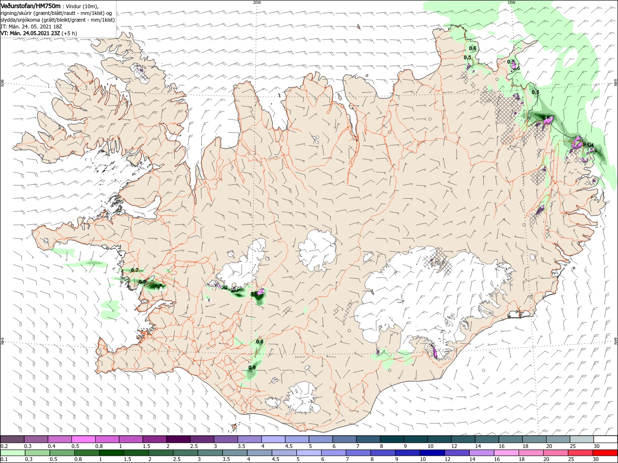
Task: Click the 20W longitude label
Action: coord(257,2)
